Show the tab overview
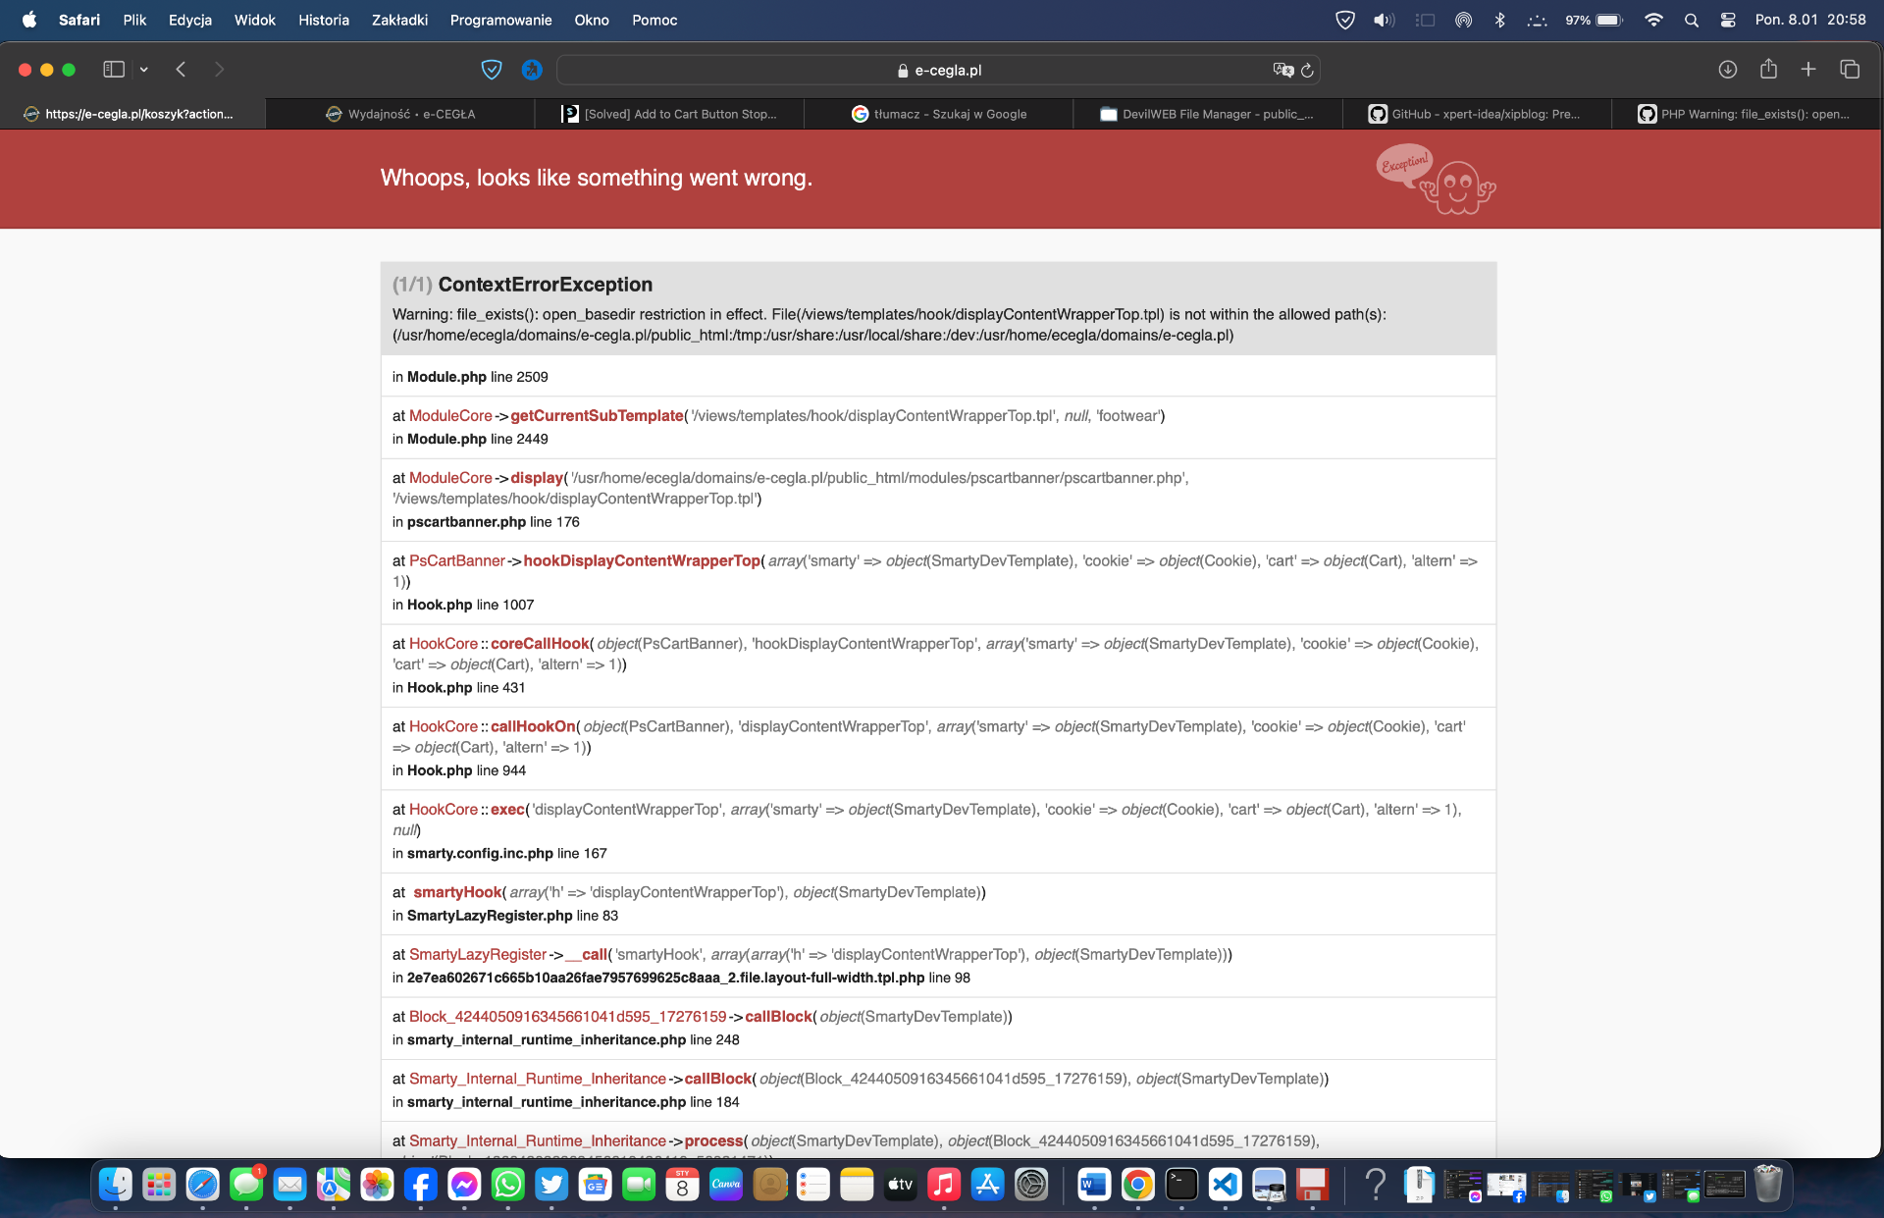This screenshot has width=1884, height=1218. tap(1850, 70)
